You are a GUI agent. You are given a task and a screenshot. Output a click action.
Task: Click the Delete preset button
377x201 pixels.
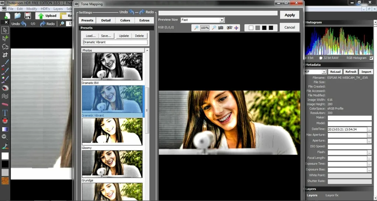(139, 36)
